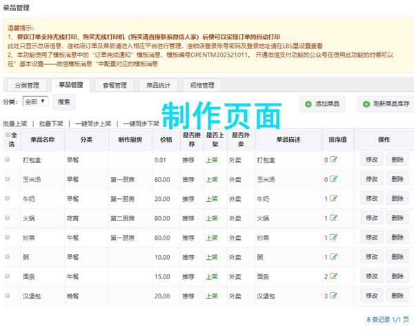Click 删除 for the 玉米汤 row
Image resolution: width=414 pixels, height=333 pixels.
click(397, 179)
